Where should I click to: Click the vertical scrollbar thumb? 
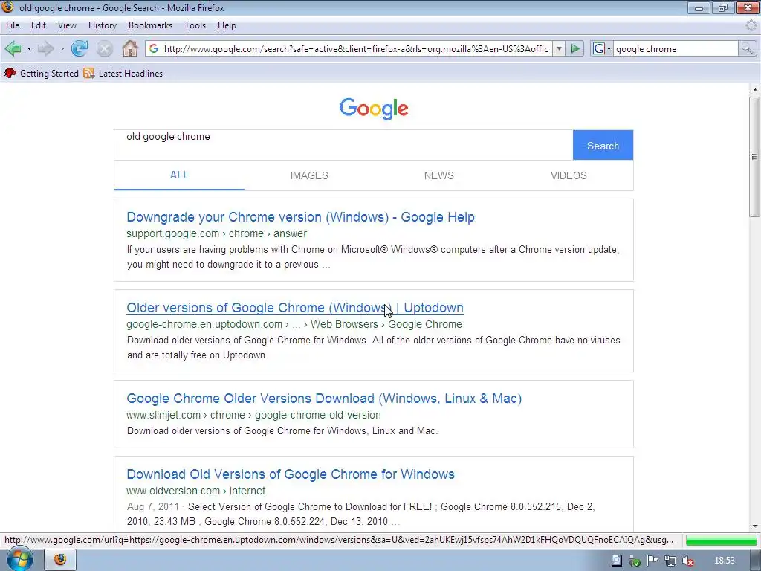tap(754, 156)
